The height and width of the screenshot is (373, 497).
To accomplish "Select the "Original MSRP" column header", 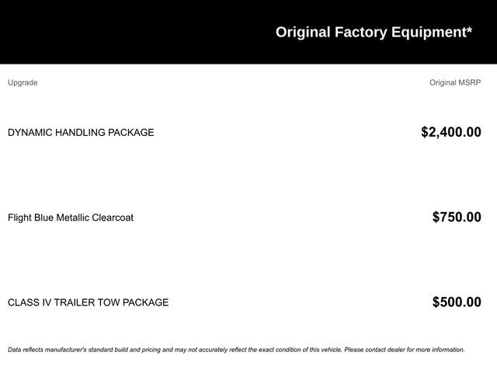I will (455, 82).
